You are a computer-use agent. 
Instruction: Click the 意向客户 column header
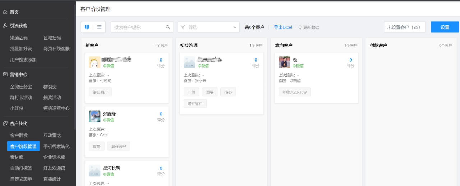click(x=284, y=45)
